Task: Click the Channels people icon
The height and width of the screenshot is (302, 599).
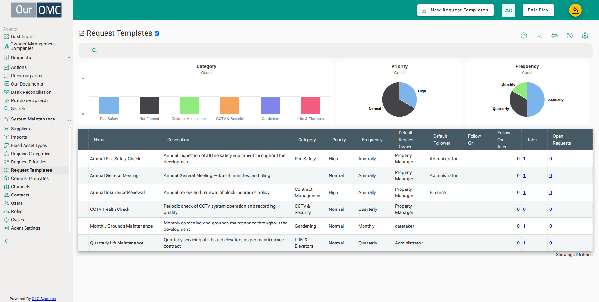Action: tap(6, 187)
